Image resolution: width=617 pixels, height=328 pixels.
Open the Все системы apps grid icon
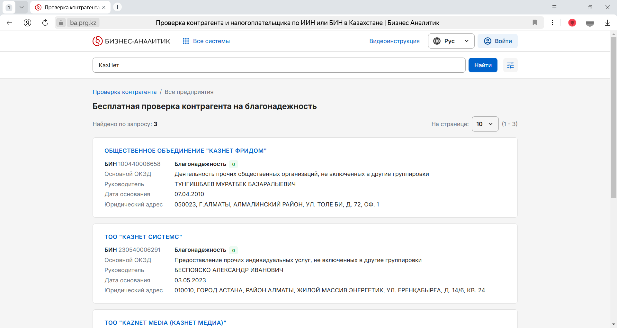point(186,41)
